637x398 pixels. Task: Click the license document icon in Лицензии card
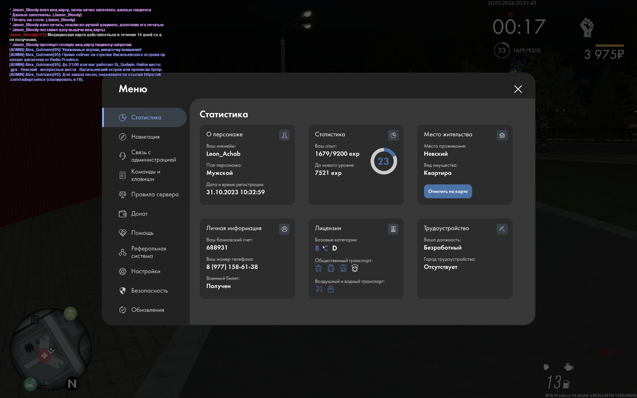click(393, 229)
